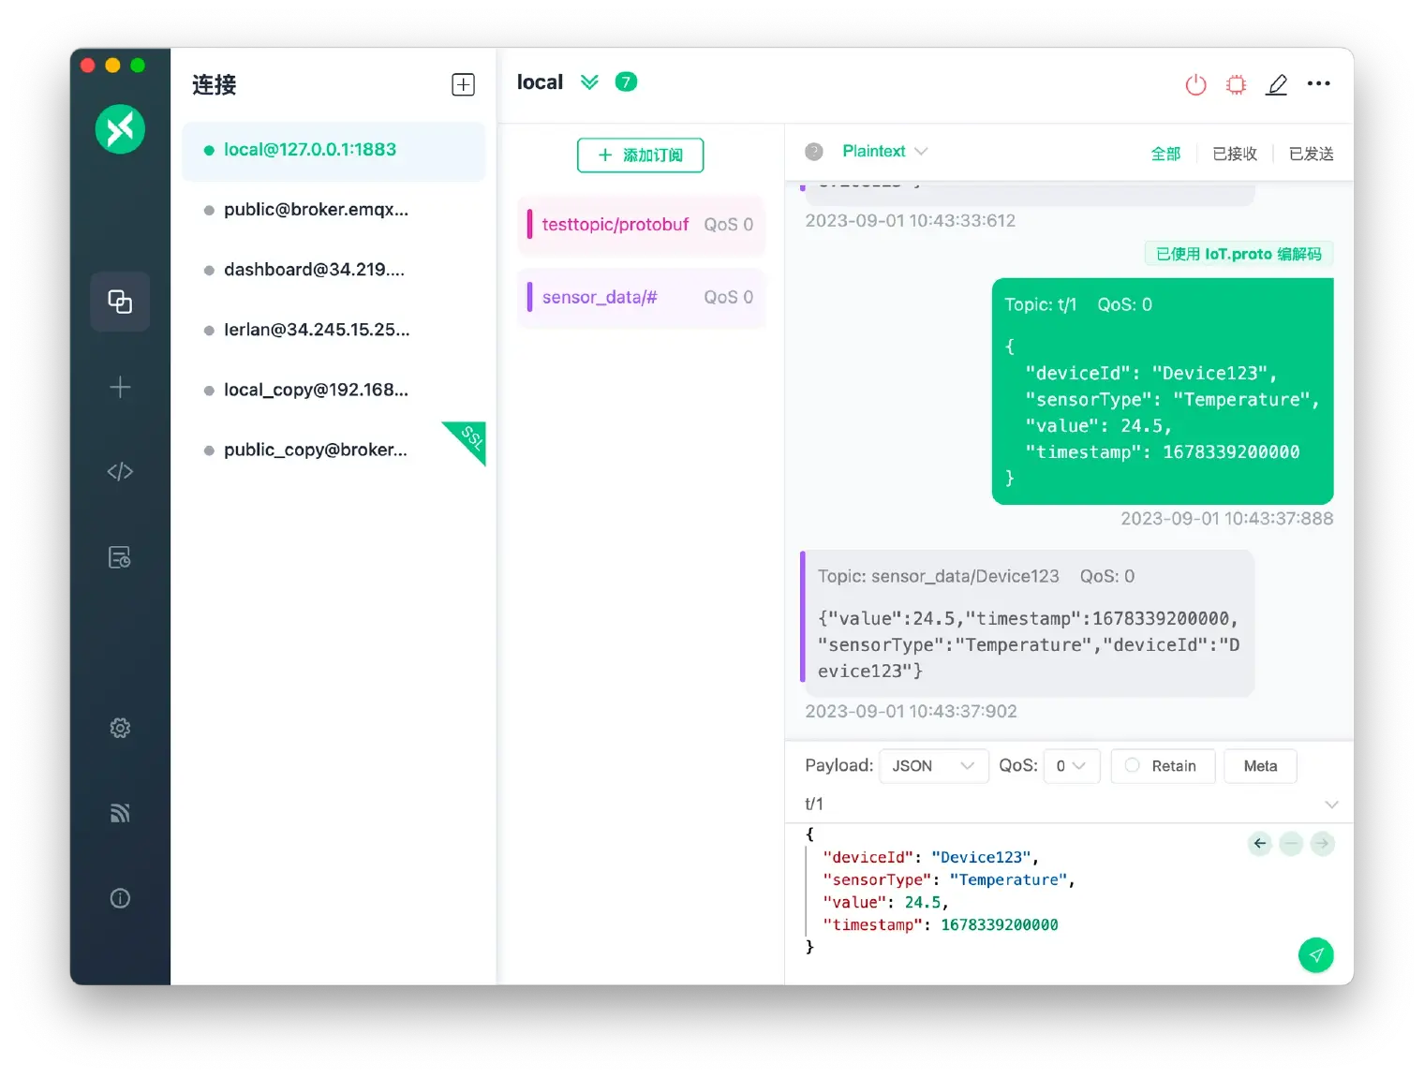Open the About info icon
The height and width of the screenshot is (1078, 1424).
tap(120, 898)
